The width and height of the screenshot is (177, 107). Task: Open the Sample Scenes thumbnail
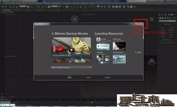pyautogui.click(x=119, y=59)
